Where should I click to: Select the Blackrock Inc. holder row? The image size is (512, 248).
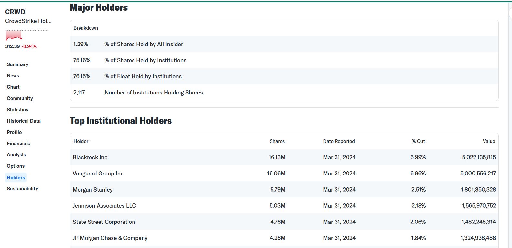point(91,157)
